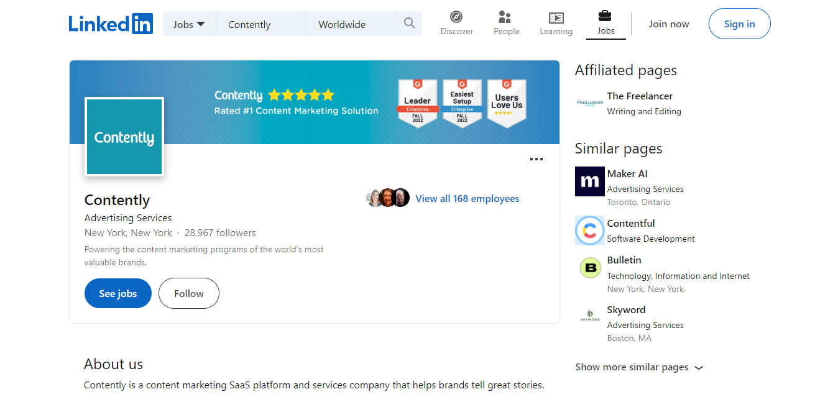Click the Contently company logo thumbnail

pos(124,137)
